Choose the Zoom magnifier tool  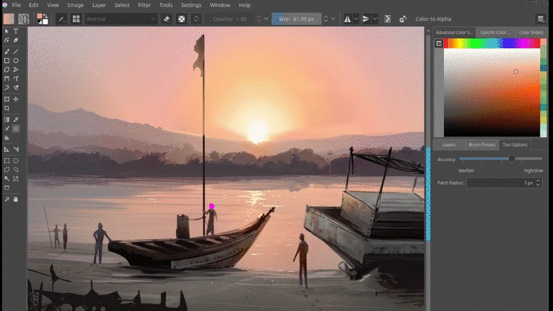(x=7, y=199)
